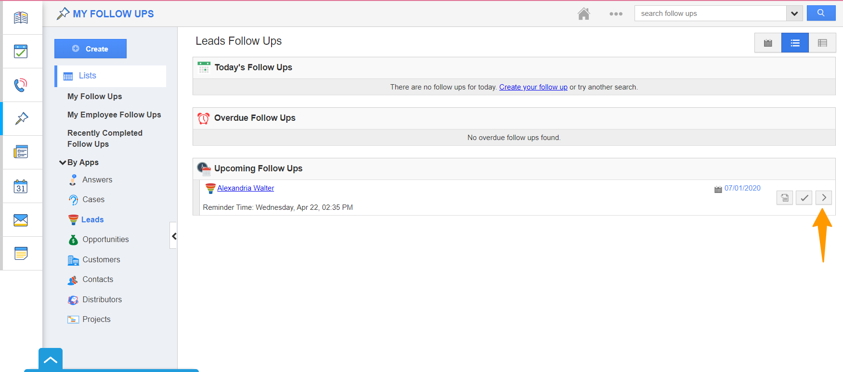Open the notes sidebar icon
843x372 pixels.
click(x=21, y=253)
